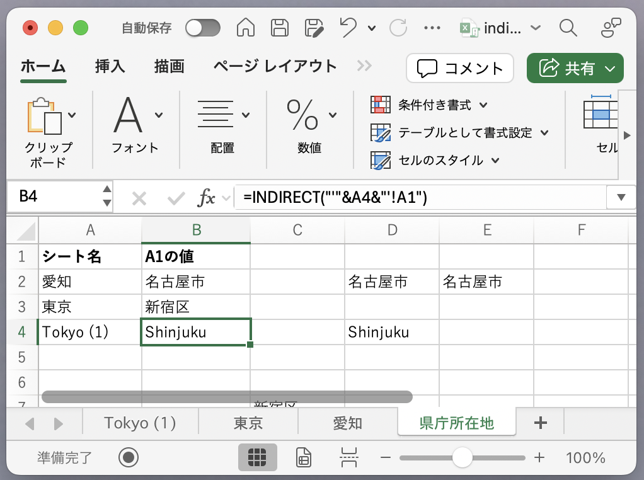This screenshot has height=480, width=644.
Task: Click the next sheet navigation arrow
Action: [59, 423]
